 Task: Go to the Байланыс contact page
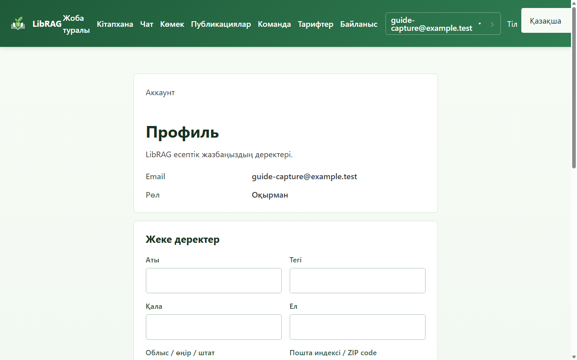coord(359,24)
